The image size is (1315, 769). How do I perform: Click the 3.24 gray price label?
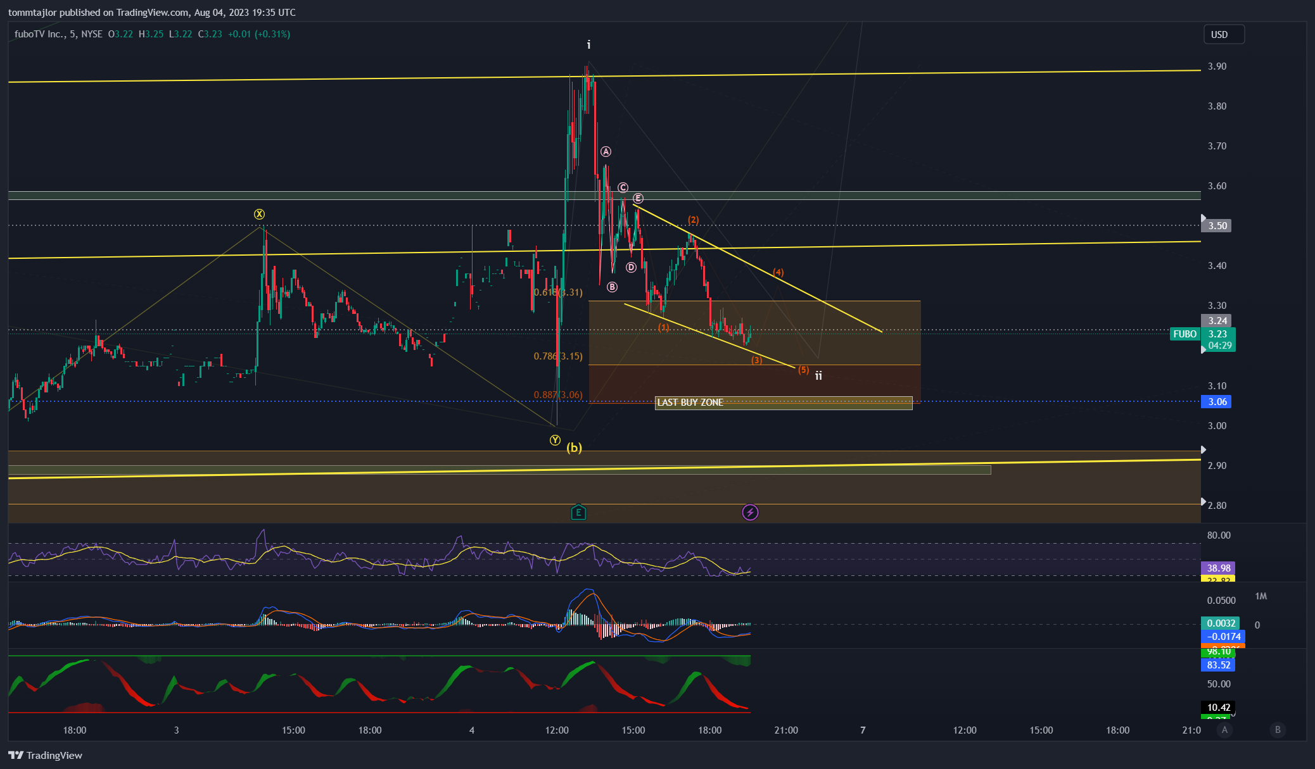(x=1217, y=320)
